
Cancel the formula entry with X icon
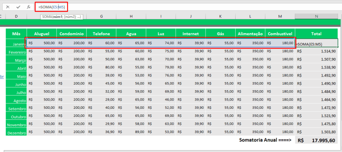[8, 7]
